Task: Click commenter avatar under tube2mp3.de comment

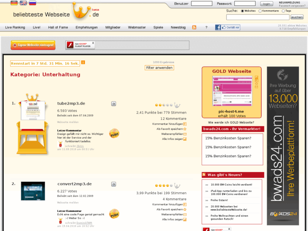Action: coord(61,144)
